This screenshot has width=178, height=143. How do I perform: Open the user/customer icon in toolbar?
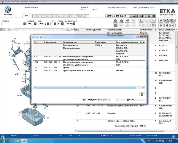121,21
